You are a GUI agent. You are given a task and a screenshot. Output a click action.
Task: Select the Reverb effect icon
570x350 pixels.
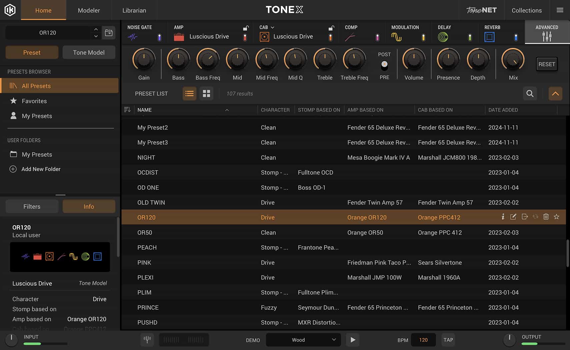(489, 37)
